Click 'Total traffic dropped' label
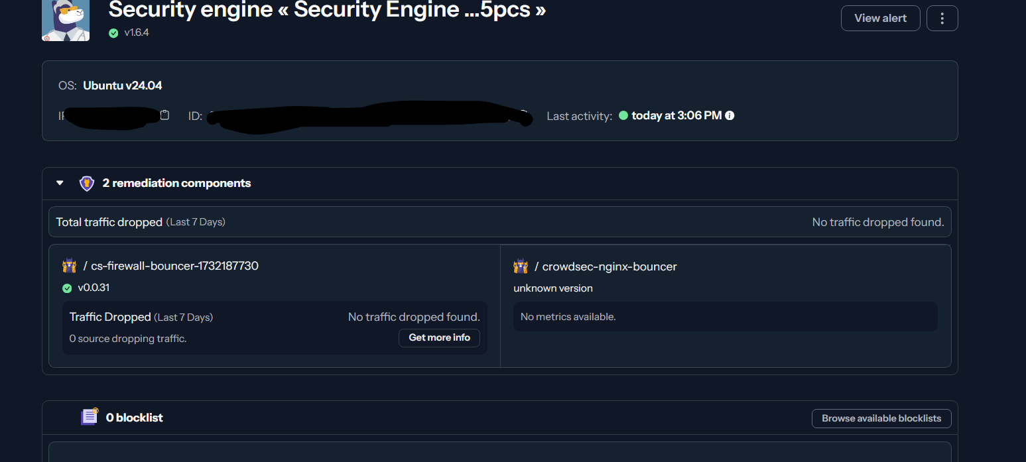The image size is (1026, 462). click(x=109, y=222)
